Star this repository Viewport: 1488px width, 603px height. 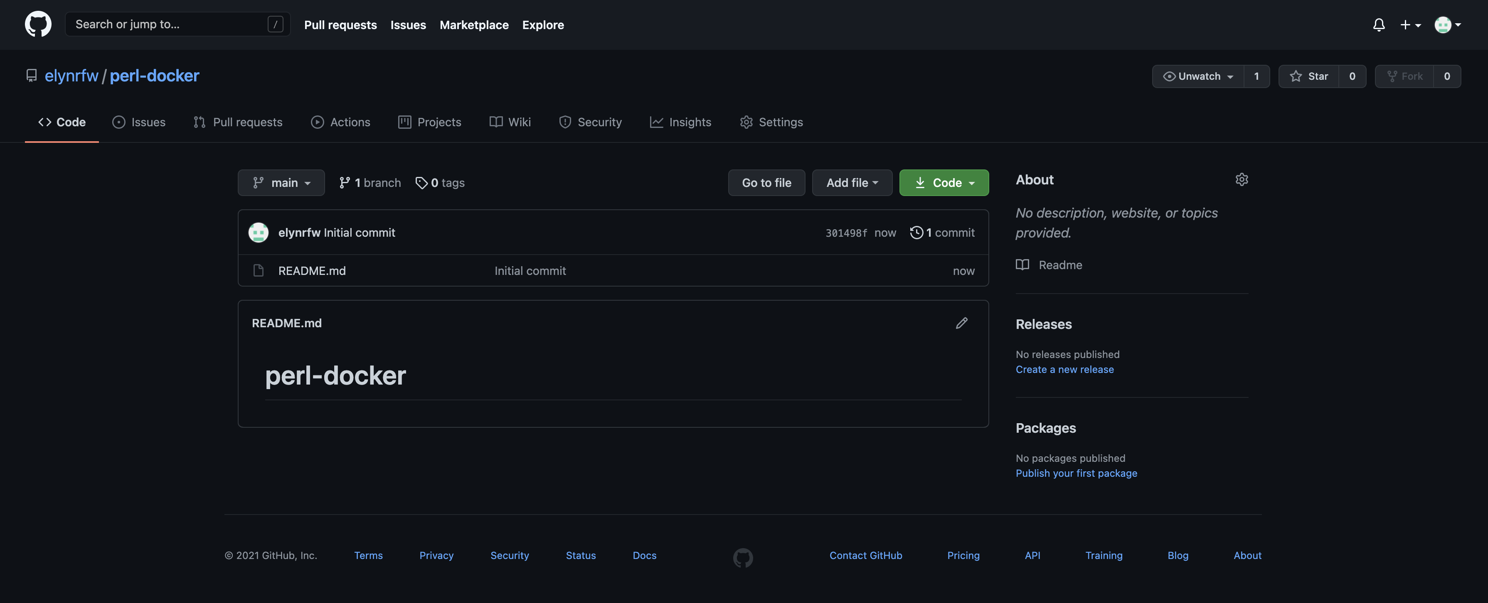point(1308,76)
